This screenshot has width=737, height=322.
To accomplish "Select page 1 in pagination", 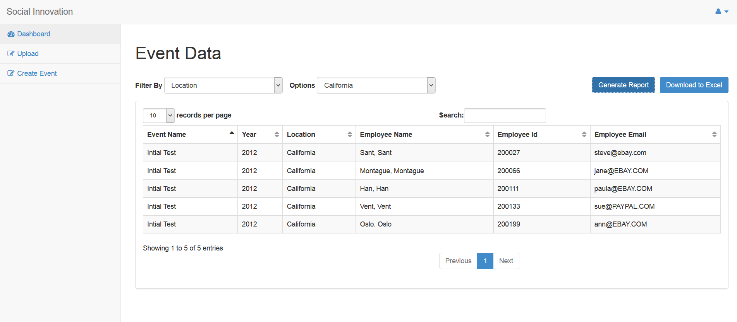I will point(485,261).
